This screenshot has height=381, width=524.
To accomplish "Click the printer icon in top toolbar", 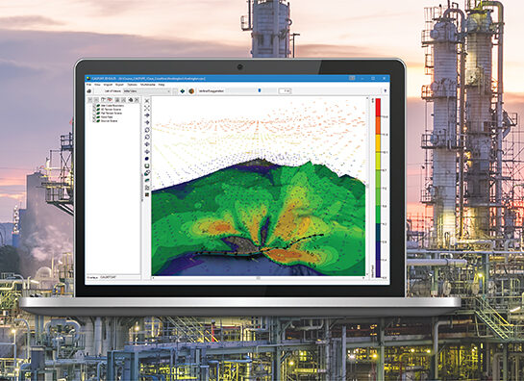I will click(88, 91).
